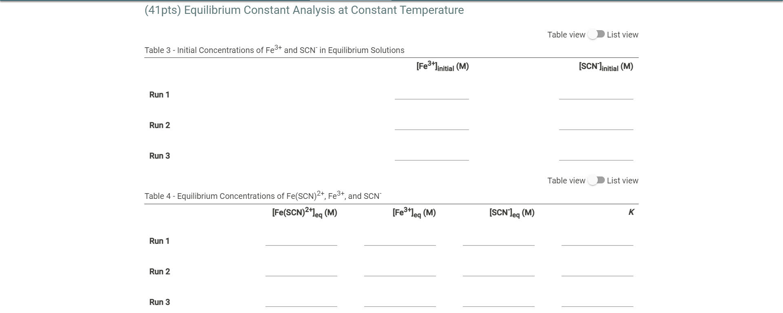This screenshot has width=783, height=313.
Task: Click Run 3 initial Fe3+ concentration field
Action: click(431, 157)
